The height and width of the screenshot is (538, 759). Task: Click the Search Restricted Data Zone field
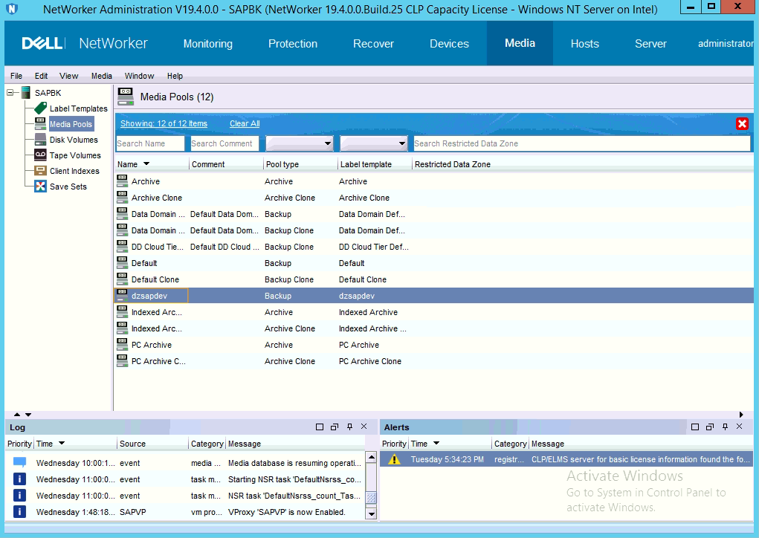pos(580,143)
